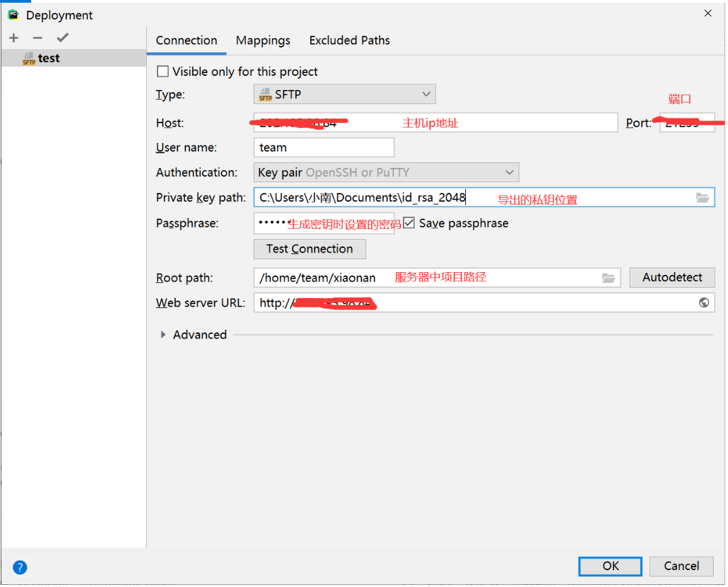This screenshot has height=587, width=728.
Task: Mark server as default with checkmark icon
Action: pyautogui.click(x=63, y=38)
